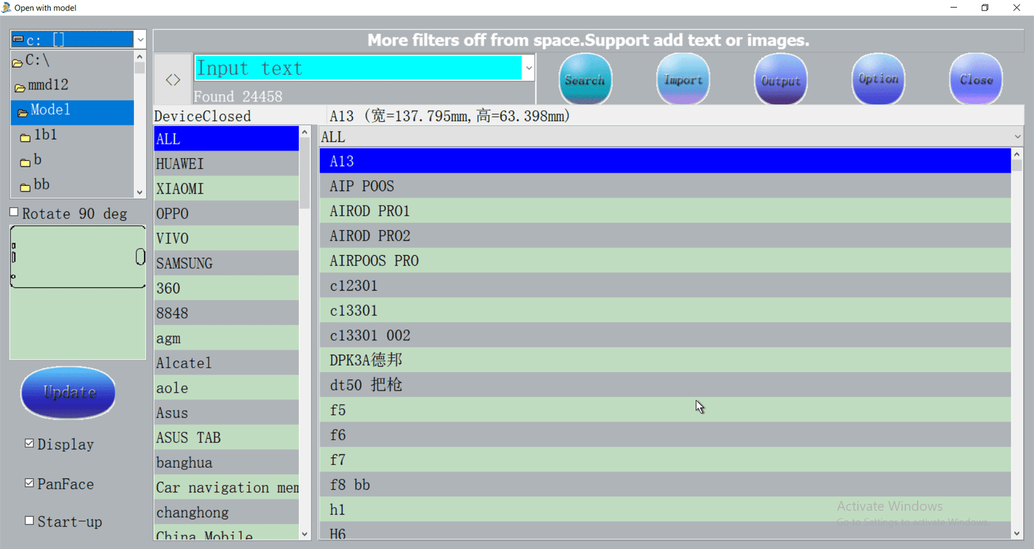Select AIRPOOS PRO model
The image size is (1034, 549).
[665, 260]
